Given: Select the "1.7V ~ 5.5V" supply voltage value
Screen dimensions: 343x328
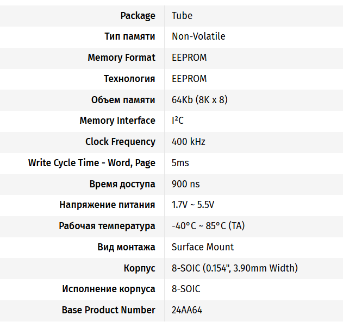Looking at the screenshot, I should pyautogui.click(x=193, y=205).
